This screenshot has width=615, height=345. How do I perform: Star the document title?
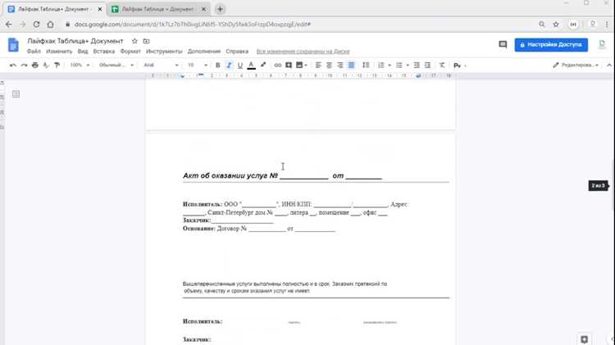134,41
